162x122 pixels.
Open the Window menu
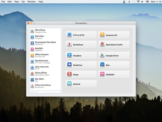tap(31, 2)
